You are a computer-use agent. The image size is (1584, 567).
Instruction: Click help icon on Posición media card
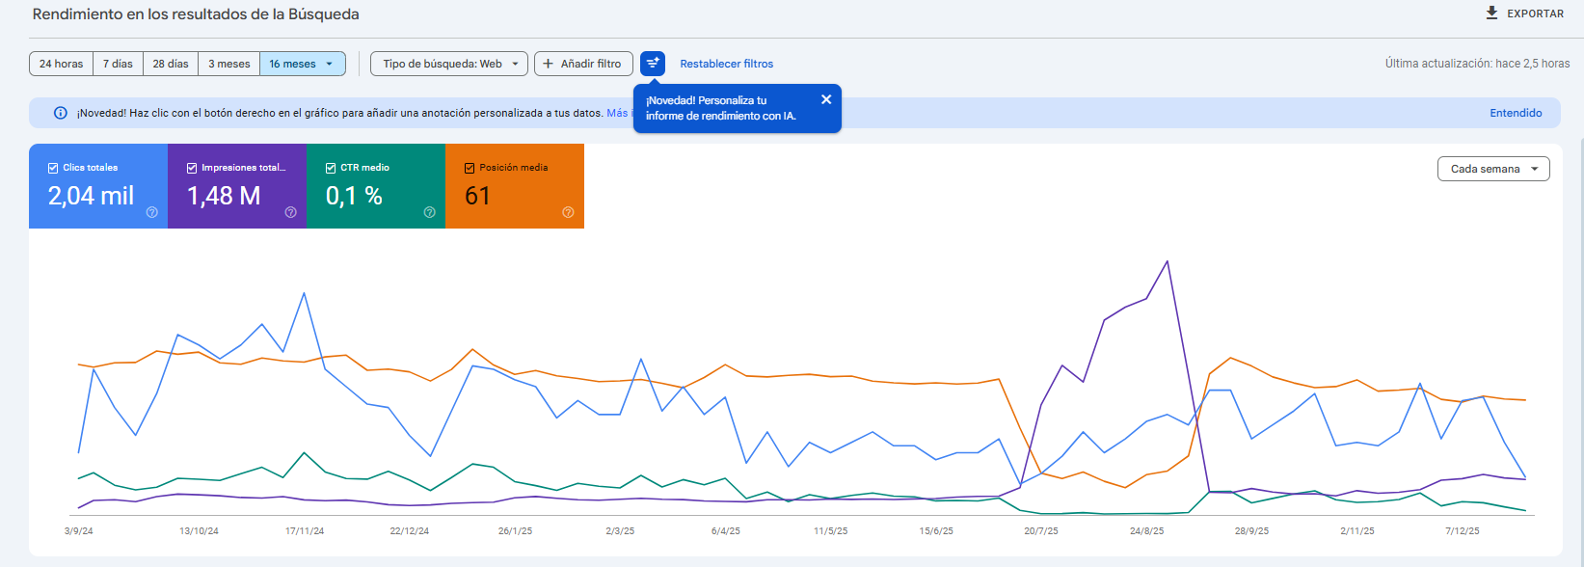568,212
